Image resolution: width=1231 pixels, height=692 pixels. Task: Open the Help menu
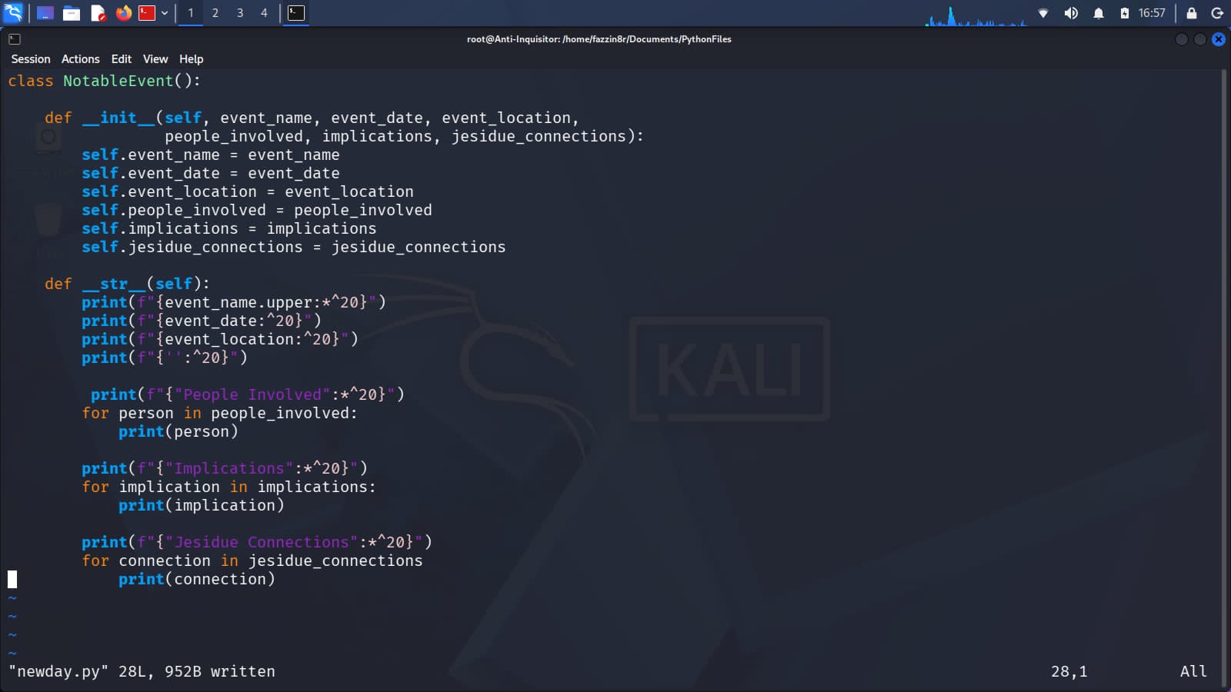(192, 59)
